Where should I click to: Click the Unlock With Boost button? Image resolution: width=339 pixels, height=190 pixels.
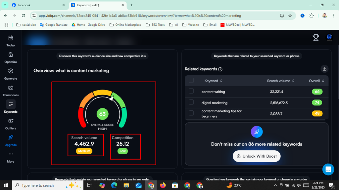(x=257, y=156)
